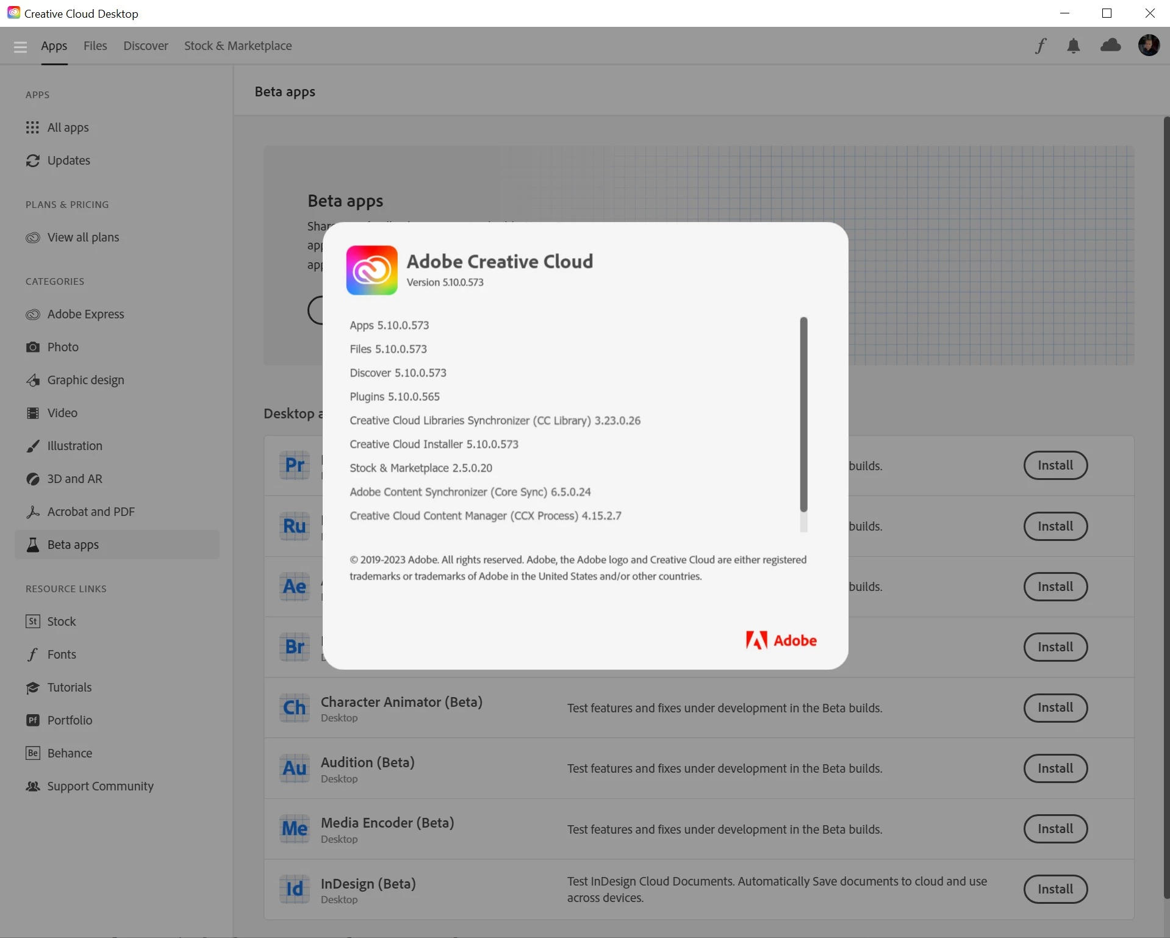Open the Stock resource link
The width and height of the screenshot is (1170, 938).
117,621
